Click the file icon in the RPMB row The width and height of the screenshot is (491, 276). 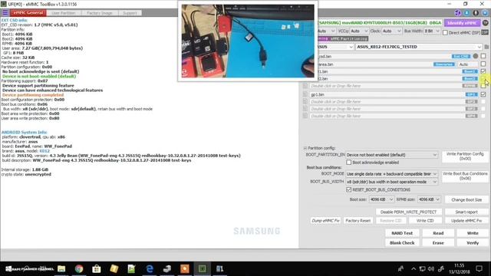305,86
